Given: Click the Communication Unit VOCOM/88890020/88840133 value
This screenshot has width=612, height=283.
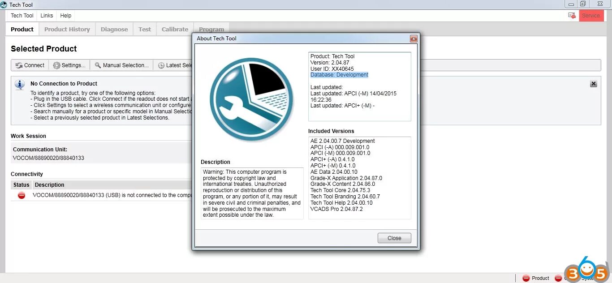Looking at the screenshot, I should coord(48,158).
